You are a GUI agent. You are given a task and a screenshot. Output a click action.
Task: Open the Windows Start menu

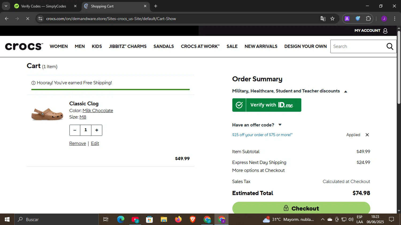(7, 219)
